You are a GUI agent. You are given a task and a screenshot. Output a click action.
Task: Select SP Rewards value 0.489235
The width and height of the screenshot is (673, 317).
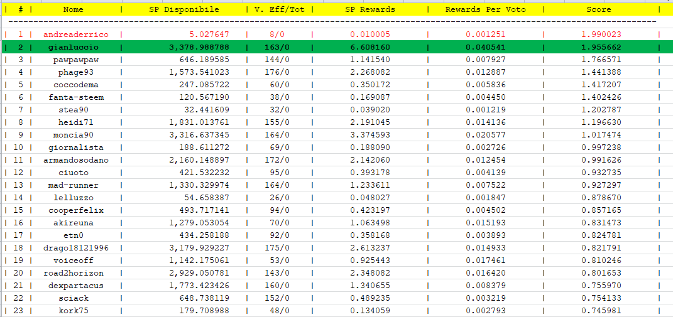[370, 299]
